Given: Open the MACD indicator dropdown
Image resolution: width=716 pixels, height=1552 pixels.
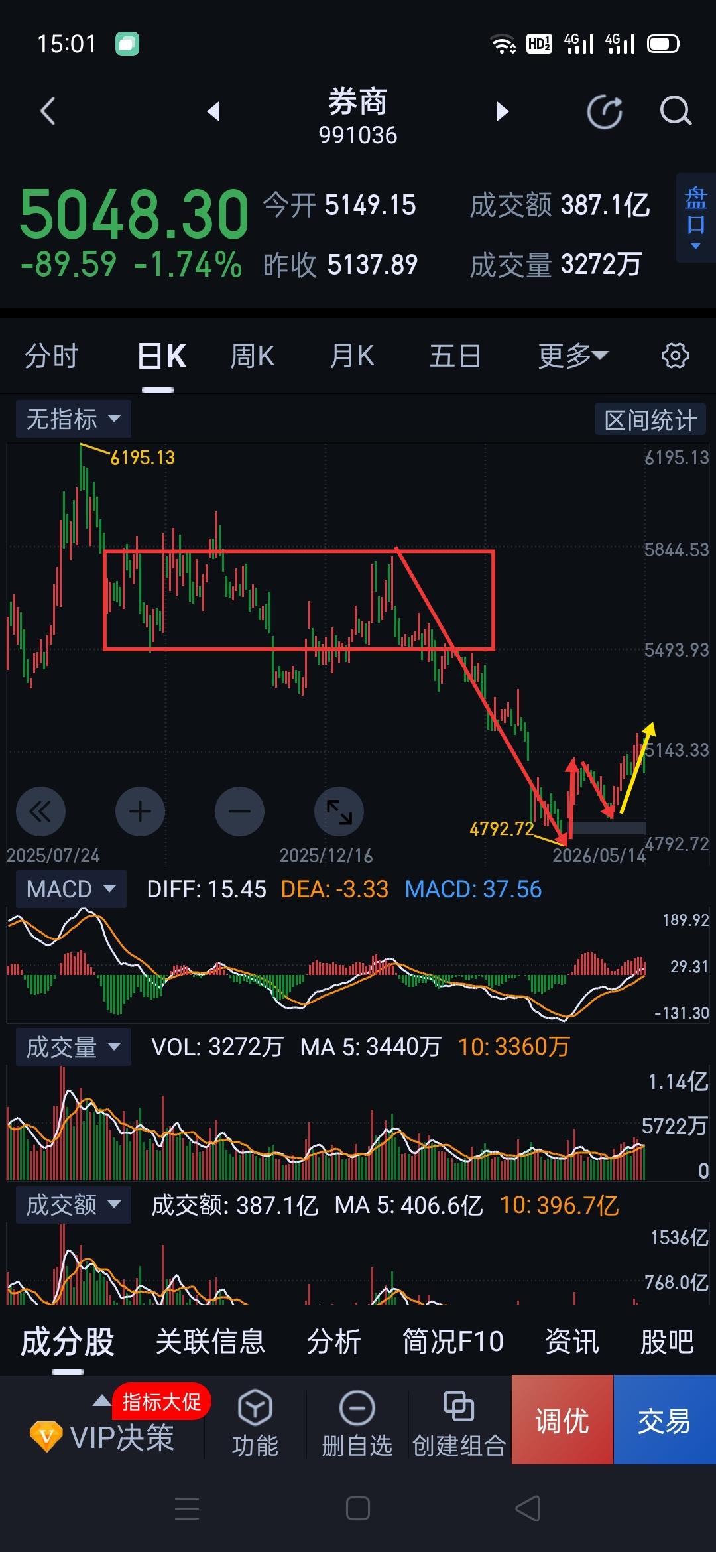Looking at the screenshot, I should tap(71, 889).
